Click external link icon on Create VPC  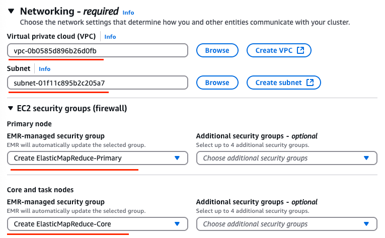(x=300, y=50)
